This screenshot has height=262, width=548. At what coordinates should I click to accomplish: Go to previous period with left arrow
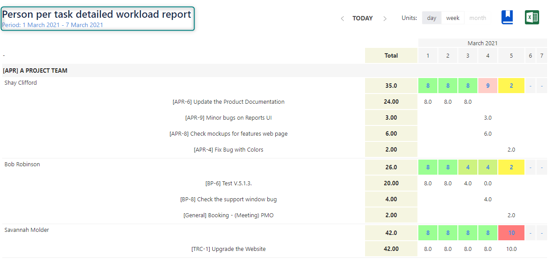342,19
